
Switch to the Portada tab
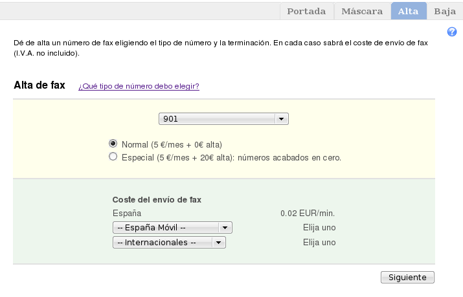[306, 11]
